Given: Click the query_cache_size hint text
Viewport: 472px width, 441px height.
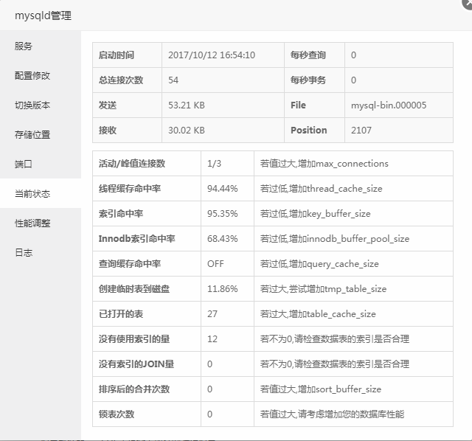Looking at the screenshot, I should pyautogui.click(x=319, y=264).
